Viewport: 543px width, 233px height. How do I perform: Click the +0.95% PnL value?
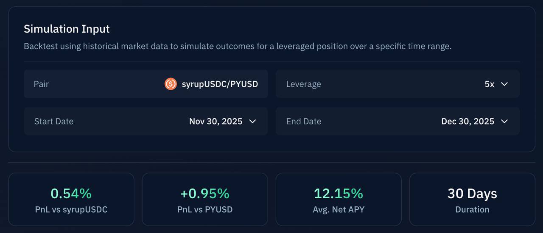(x=204, y=194)
